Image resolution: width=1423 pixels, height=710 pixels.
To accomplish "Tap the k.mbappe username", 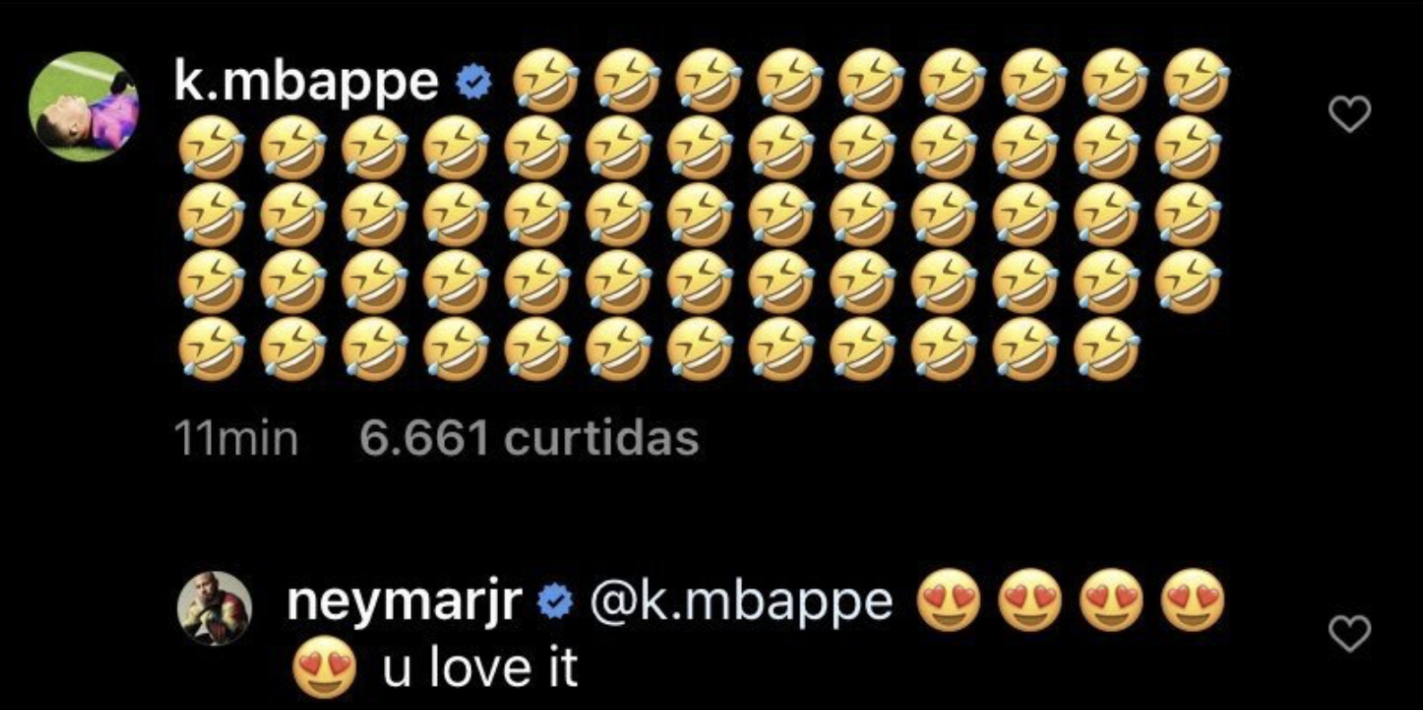I will (306, 82).
